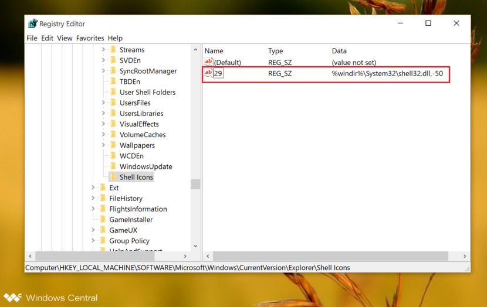487x307 pixels.
Task: Click the tree pane horizontal scrollbar thumb
Action: (94, 256)
